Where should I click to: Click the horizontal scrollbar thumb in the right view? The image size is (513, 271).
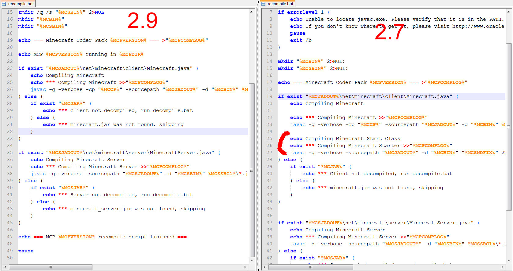[311, 267]
